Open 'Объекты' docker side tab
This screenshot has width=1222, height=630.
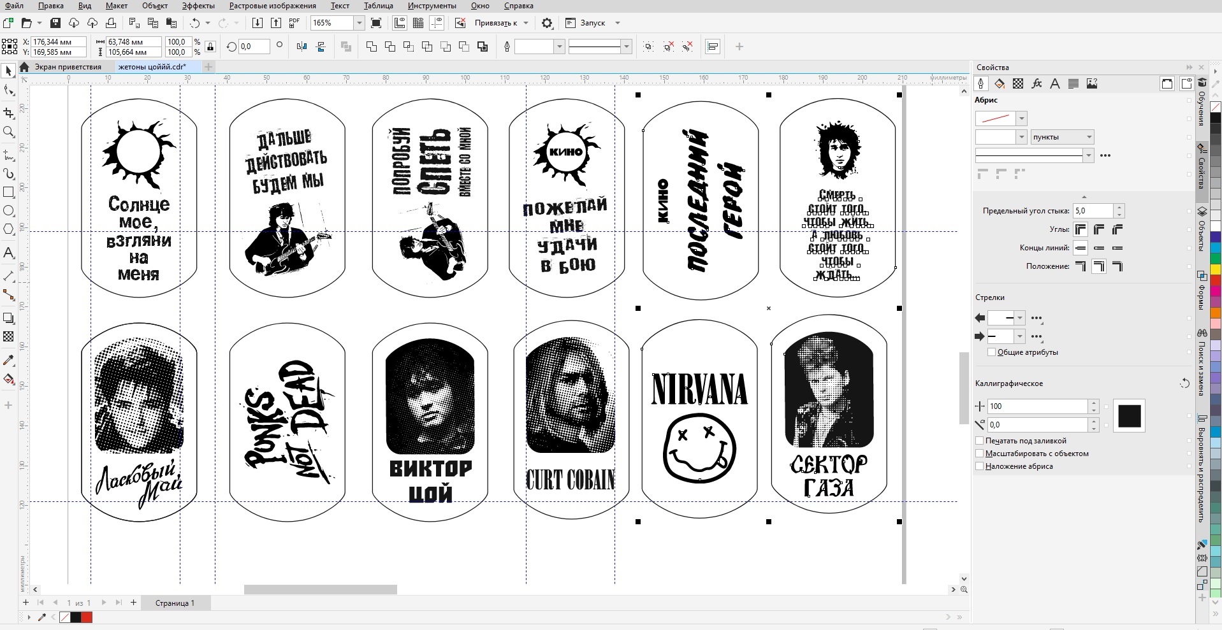pyautogui.click(x=1202, y=231)
